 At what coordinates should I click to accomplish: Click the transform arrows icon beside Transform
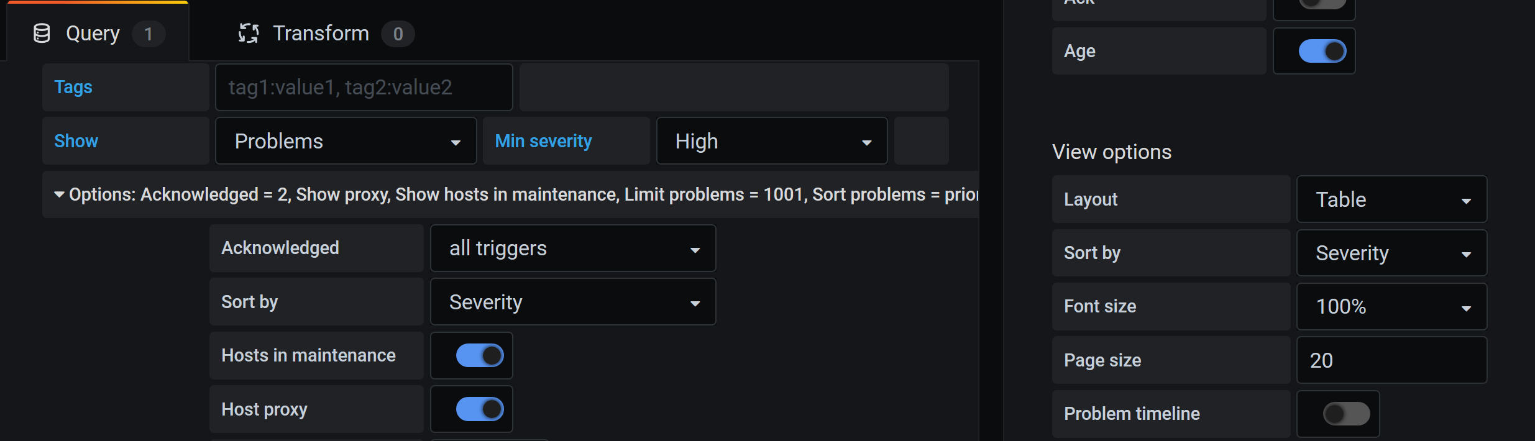(249, 34)
